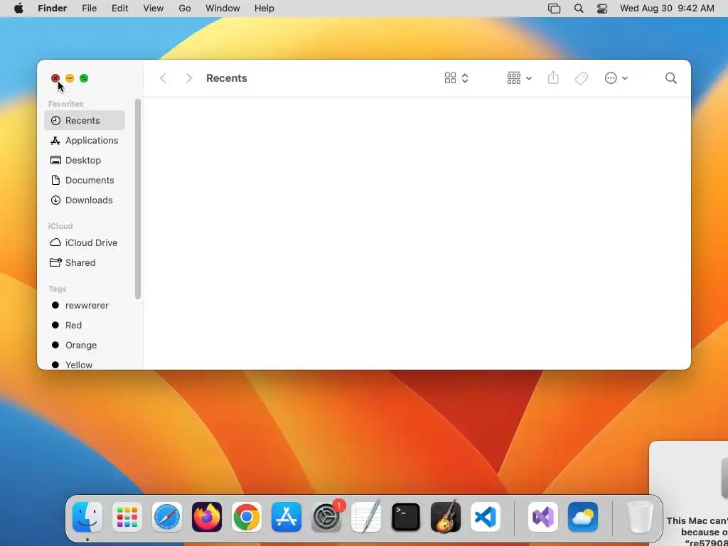This screenshot has width=728, height=546.
Task: Select the Yellow tag
Action: click(85, 365)
